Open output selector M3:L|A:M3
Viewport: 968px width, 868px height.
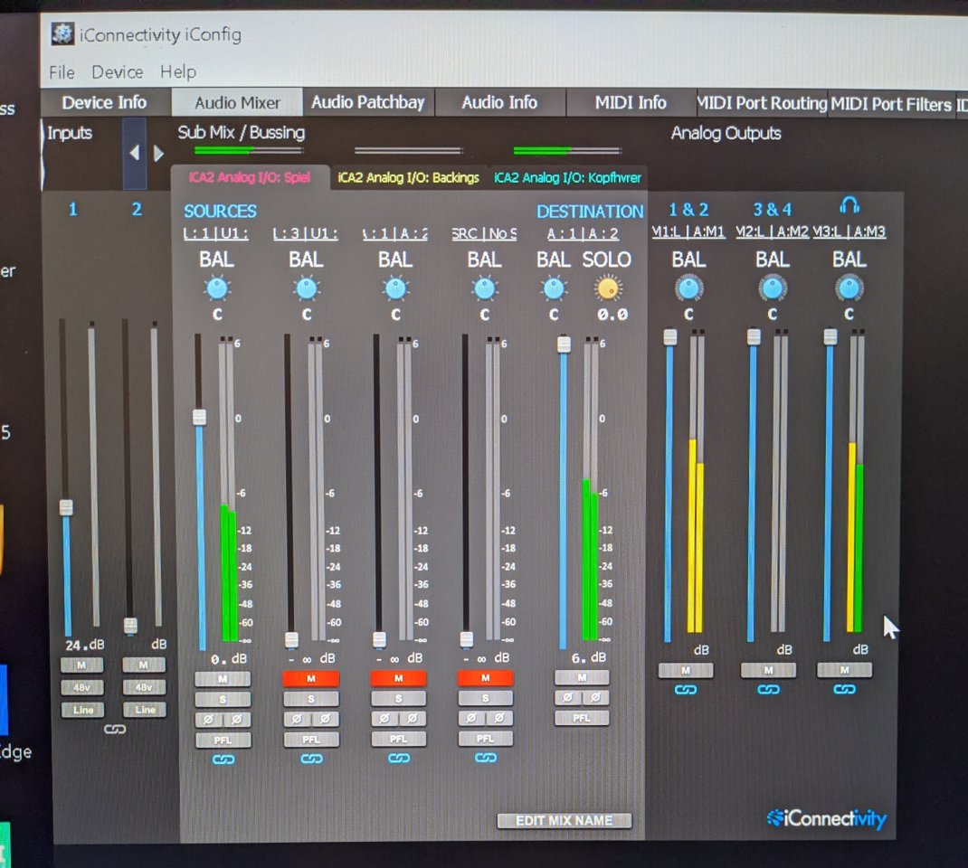(849, 231)
